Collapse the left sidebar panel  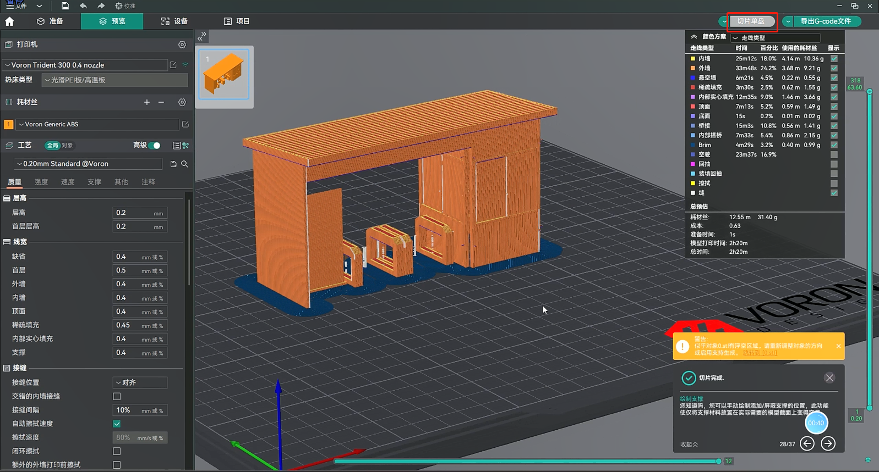click(201, 36)
